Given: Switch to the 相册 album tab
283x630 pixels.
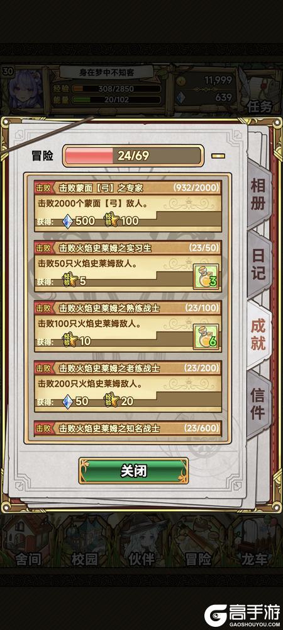Looking at the screenshot, I should (258, 195).
